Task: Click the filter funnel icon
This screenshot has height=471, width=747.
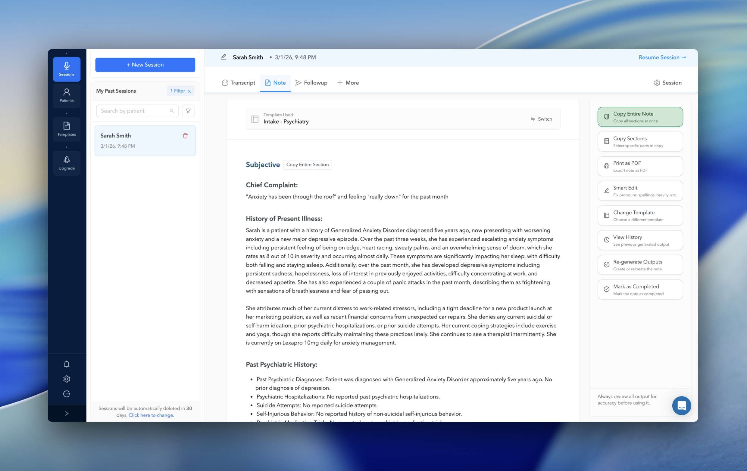Action: 188,111
